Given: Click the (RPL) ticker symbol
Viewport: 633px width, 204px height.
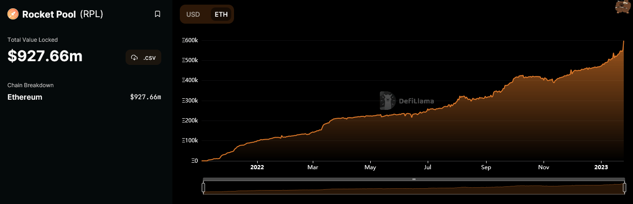Looking at the screenshot, I should (x=91, y=14).
